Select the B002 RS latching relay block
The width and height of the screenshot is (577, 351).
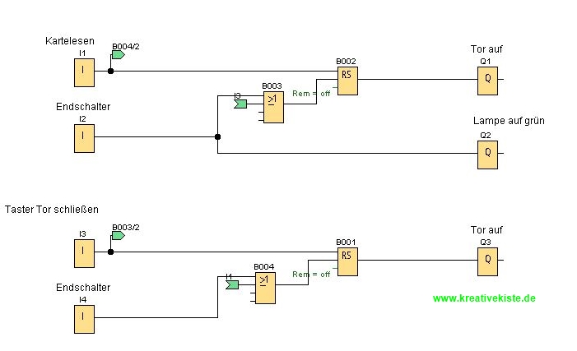click(x=347, y=80)
